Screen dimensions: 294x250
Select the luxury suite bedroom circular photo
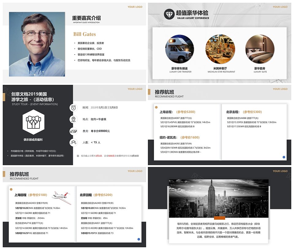tap(260, 49)
